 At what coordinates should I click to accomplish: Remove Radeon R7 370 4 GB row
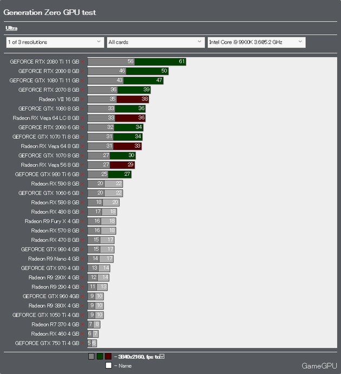point(82,324)
